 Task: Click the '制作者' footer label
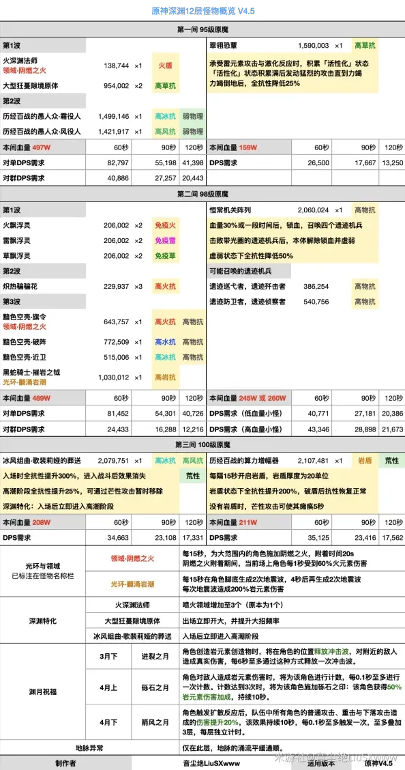click(65, 763)
